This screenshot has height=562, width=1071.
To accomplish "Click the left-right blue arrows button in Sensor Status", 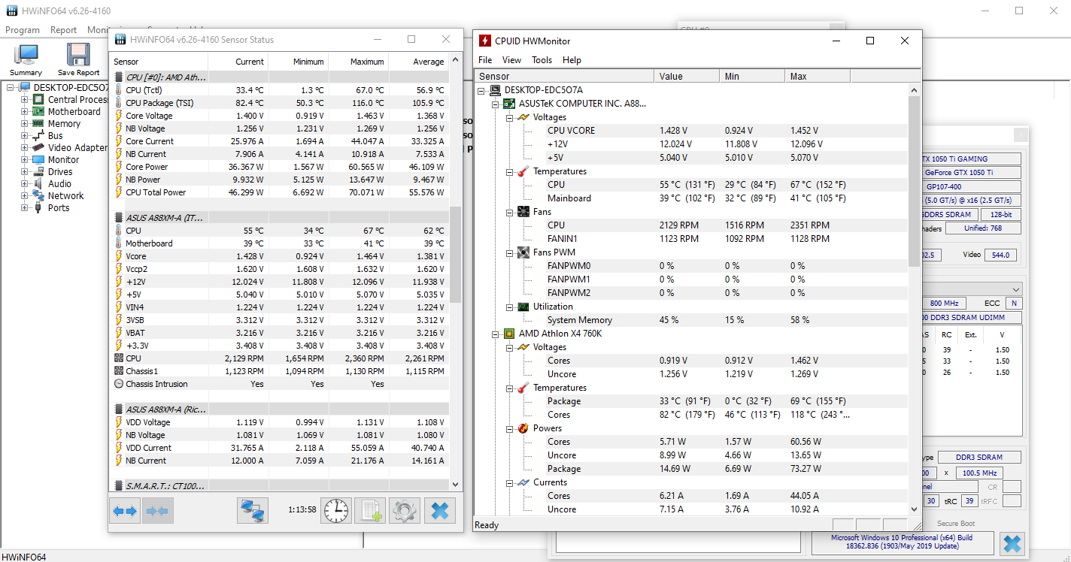I will coord(125,511).
